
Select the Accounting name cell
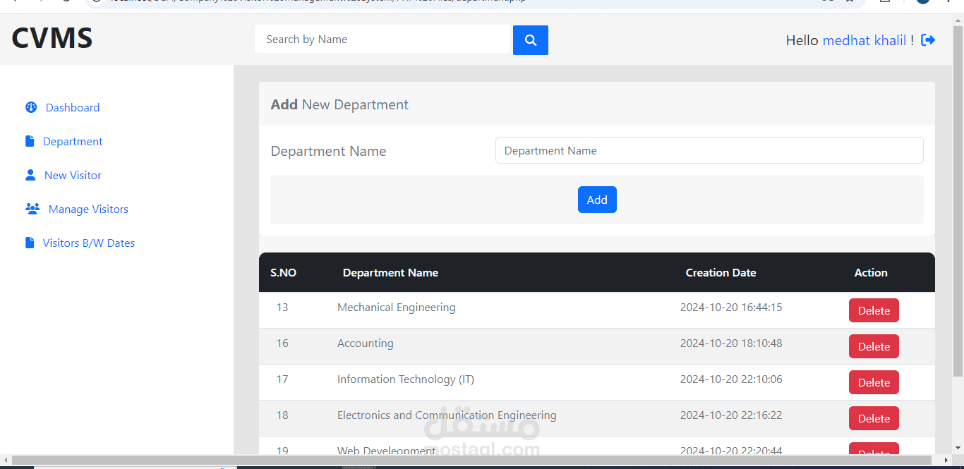point(366,343)
